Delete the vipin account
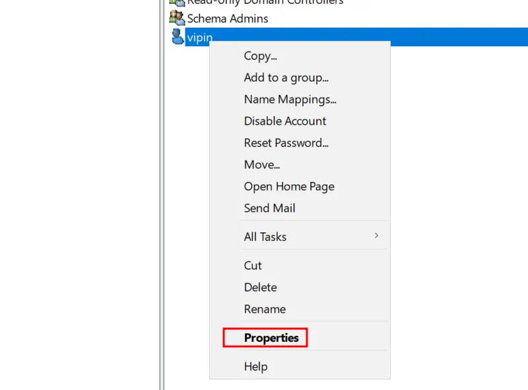 (260, 287)
